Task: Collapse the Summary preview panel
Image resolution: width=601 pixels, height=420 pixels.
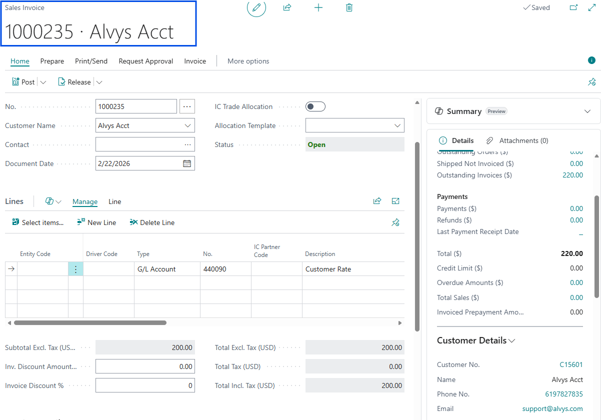Action: 587,111
